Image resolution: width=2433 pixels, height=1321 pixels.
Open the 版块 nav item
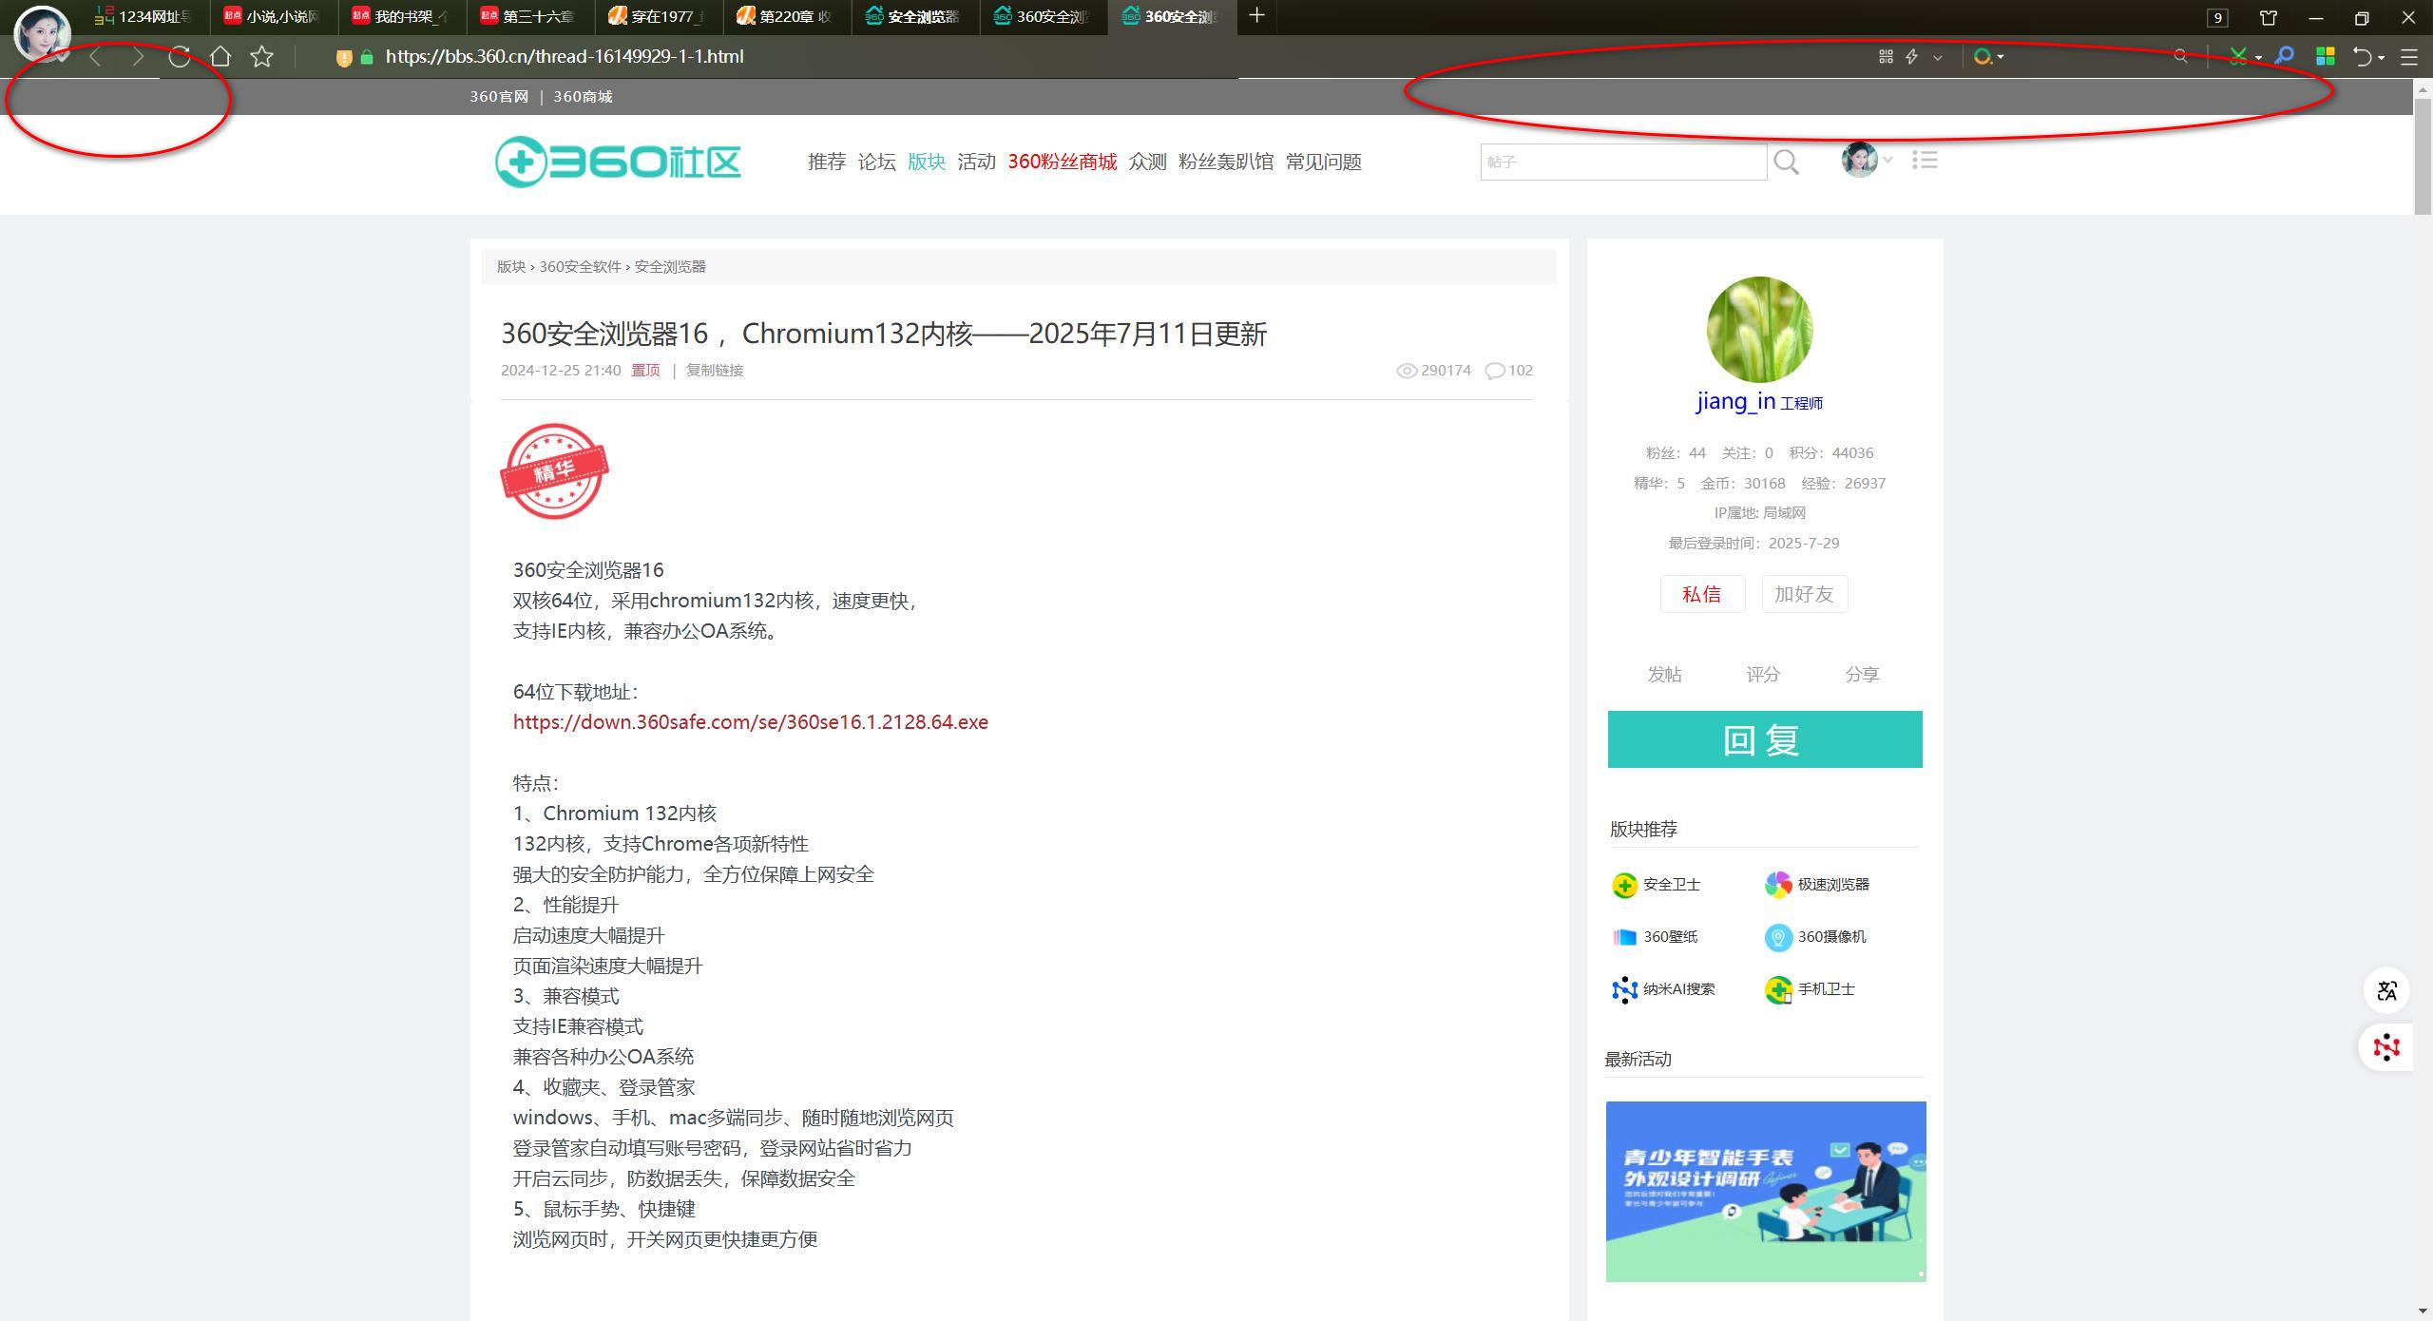[927, 162]
